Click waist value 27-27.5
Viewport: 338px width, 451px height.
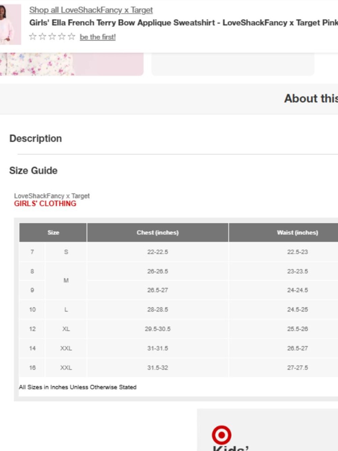point(297,367)
